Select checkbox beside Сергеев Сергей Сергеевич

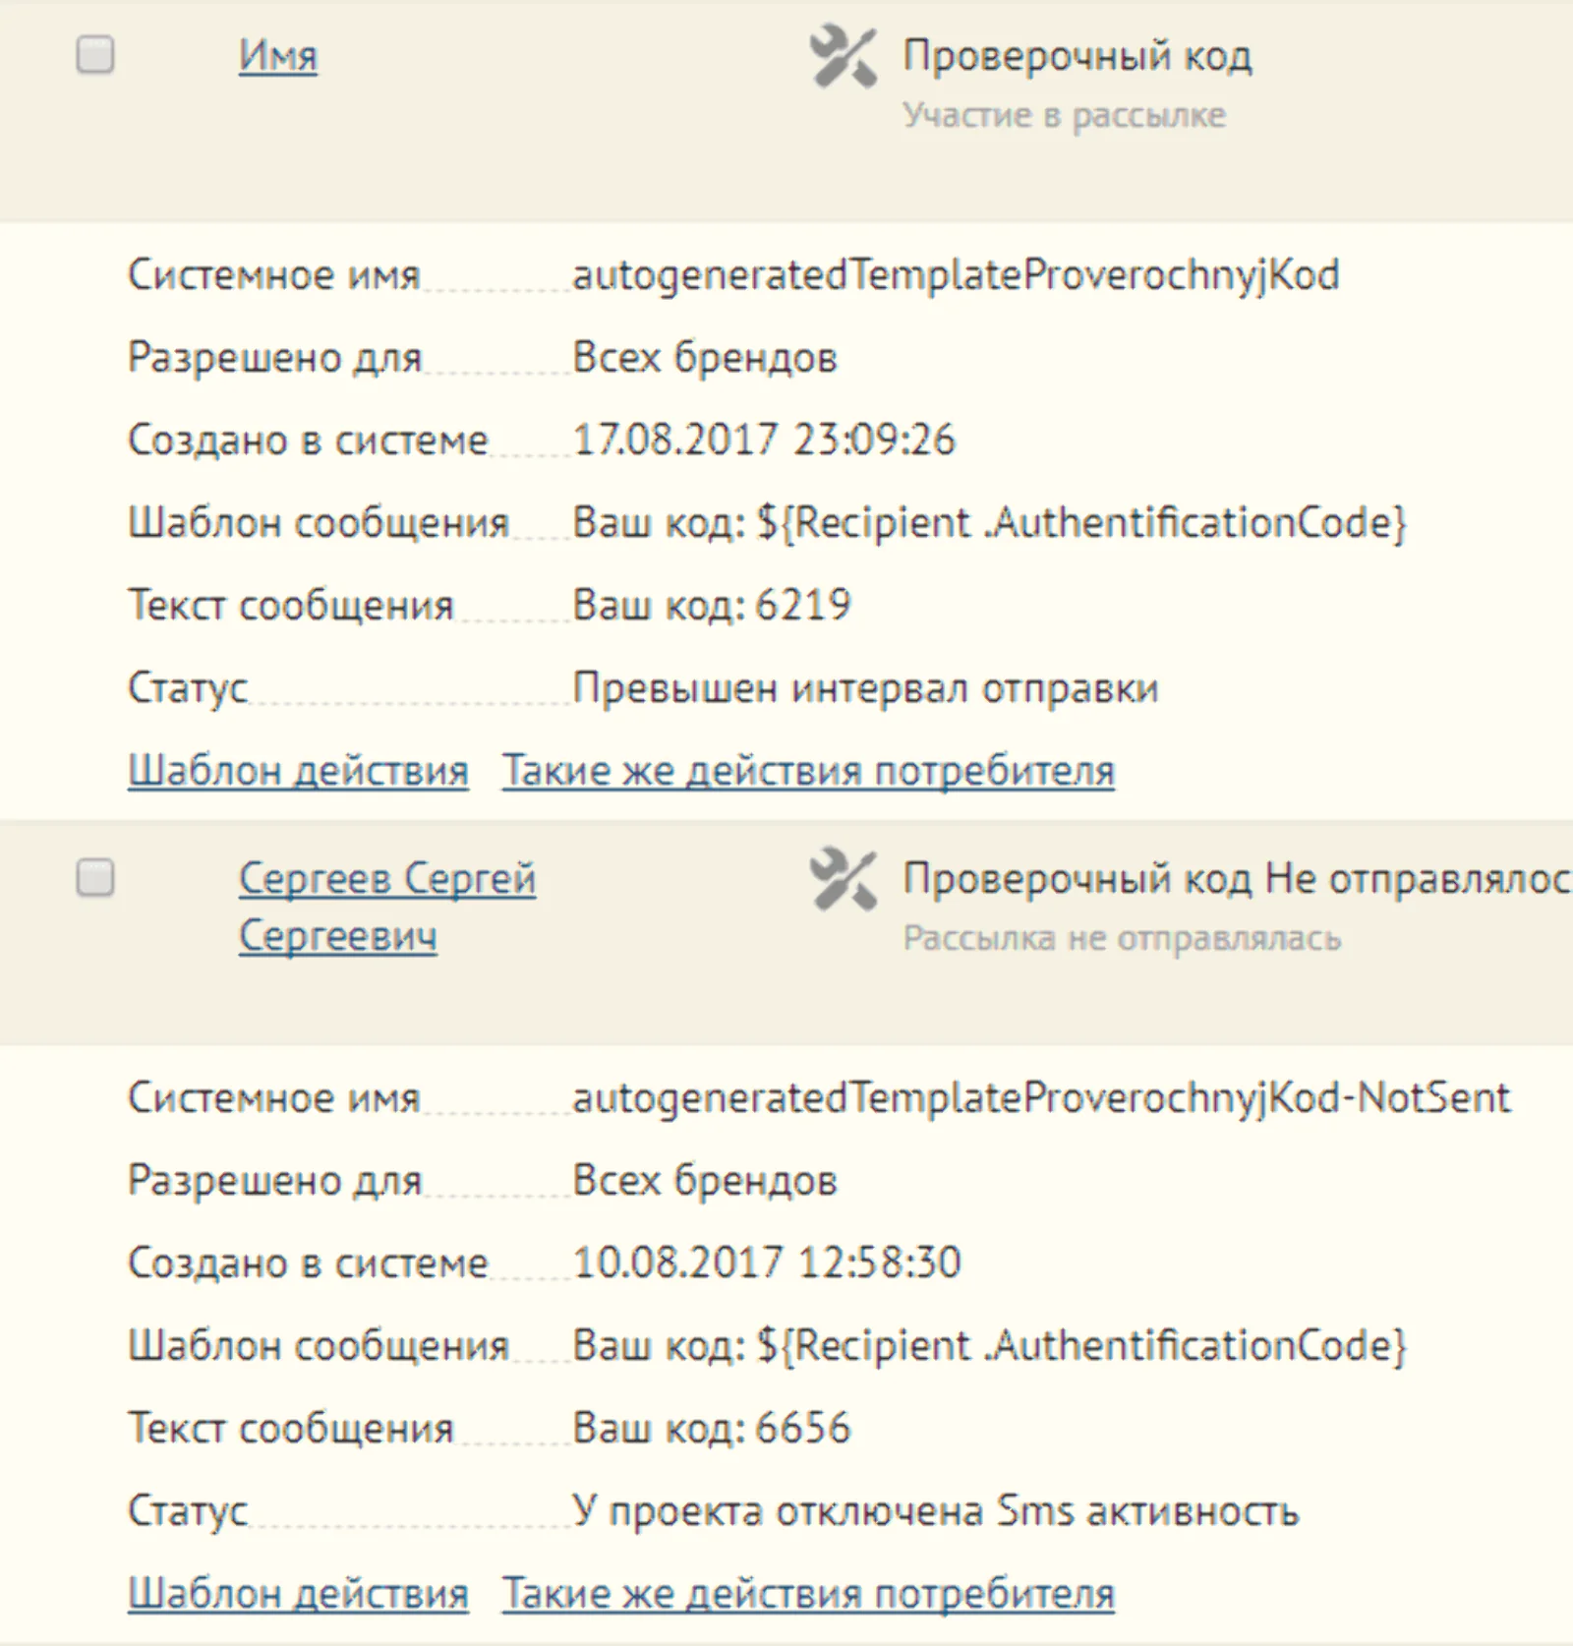coord(95,876)
